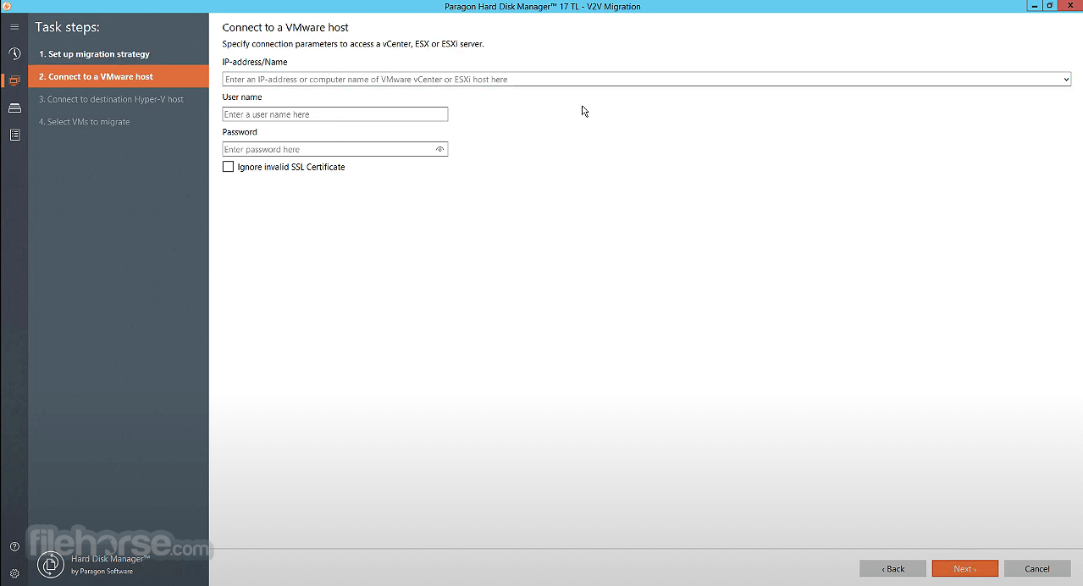The image size is (1083, 586).
Task: Open the settings gear icon
Action: click(x=14, y=573)
